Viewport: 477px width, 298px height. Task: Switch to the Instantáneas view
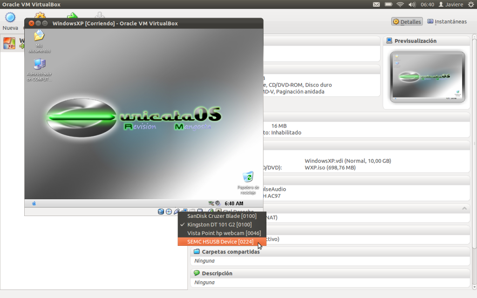click(x=447, y=21)
